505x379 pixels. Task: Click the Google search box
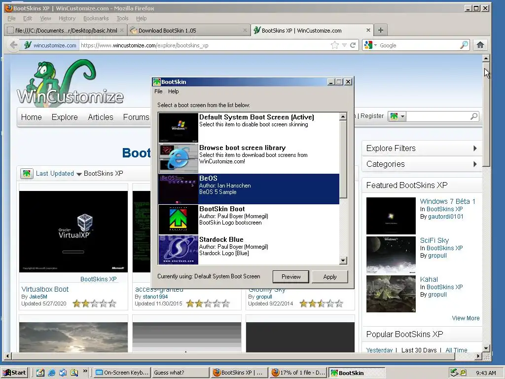[419, 45]
